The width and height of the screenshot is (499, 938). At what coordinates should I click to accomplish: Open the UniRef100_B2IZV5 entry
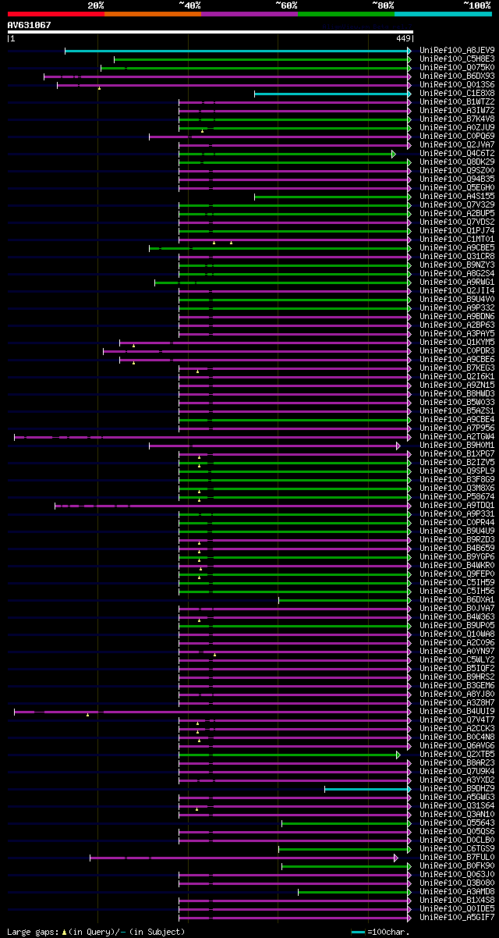457,463
